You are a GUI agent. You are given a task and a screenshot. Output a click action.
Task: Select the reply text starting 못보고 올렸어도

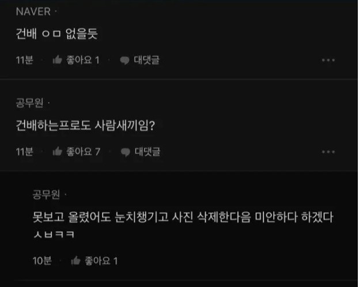tap(183, 224)
